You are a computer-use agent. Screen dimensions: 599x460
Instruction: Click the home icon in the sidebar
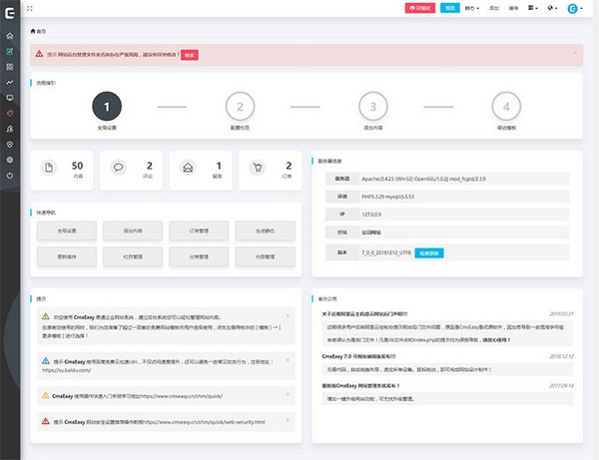tap(10, 35)
